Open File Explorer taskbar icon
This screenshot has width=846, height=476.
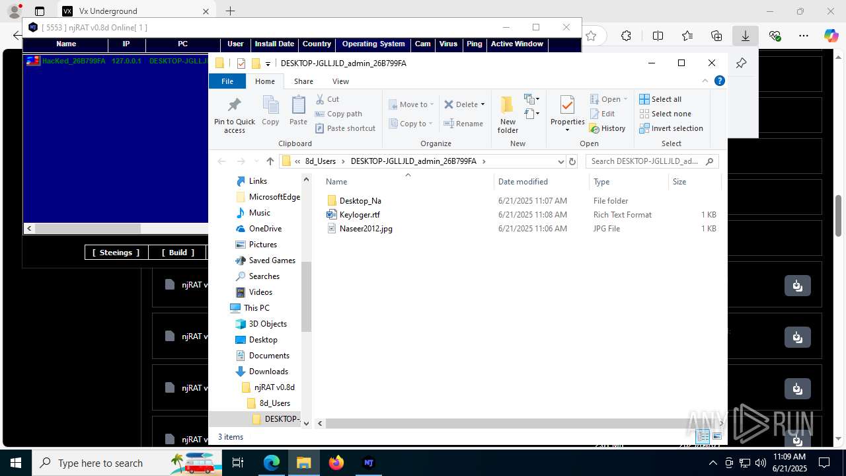304,463
